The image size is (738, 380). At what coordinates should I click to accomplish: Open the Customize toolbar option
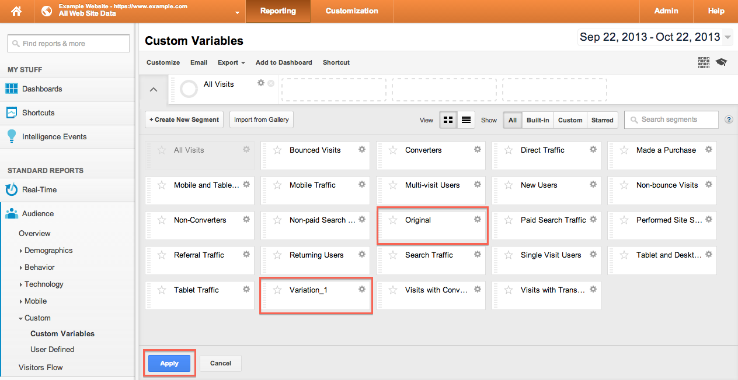(x=163, y=62)
